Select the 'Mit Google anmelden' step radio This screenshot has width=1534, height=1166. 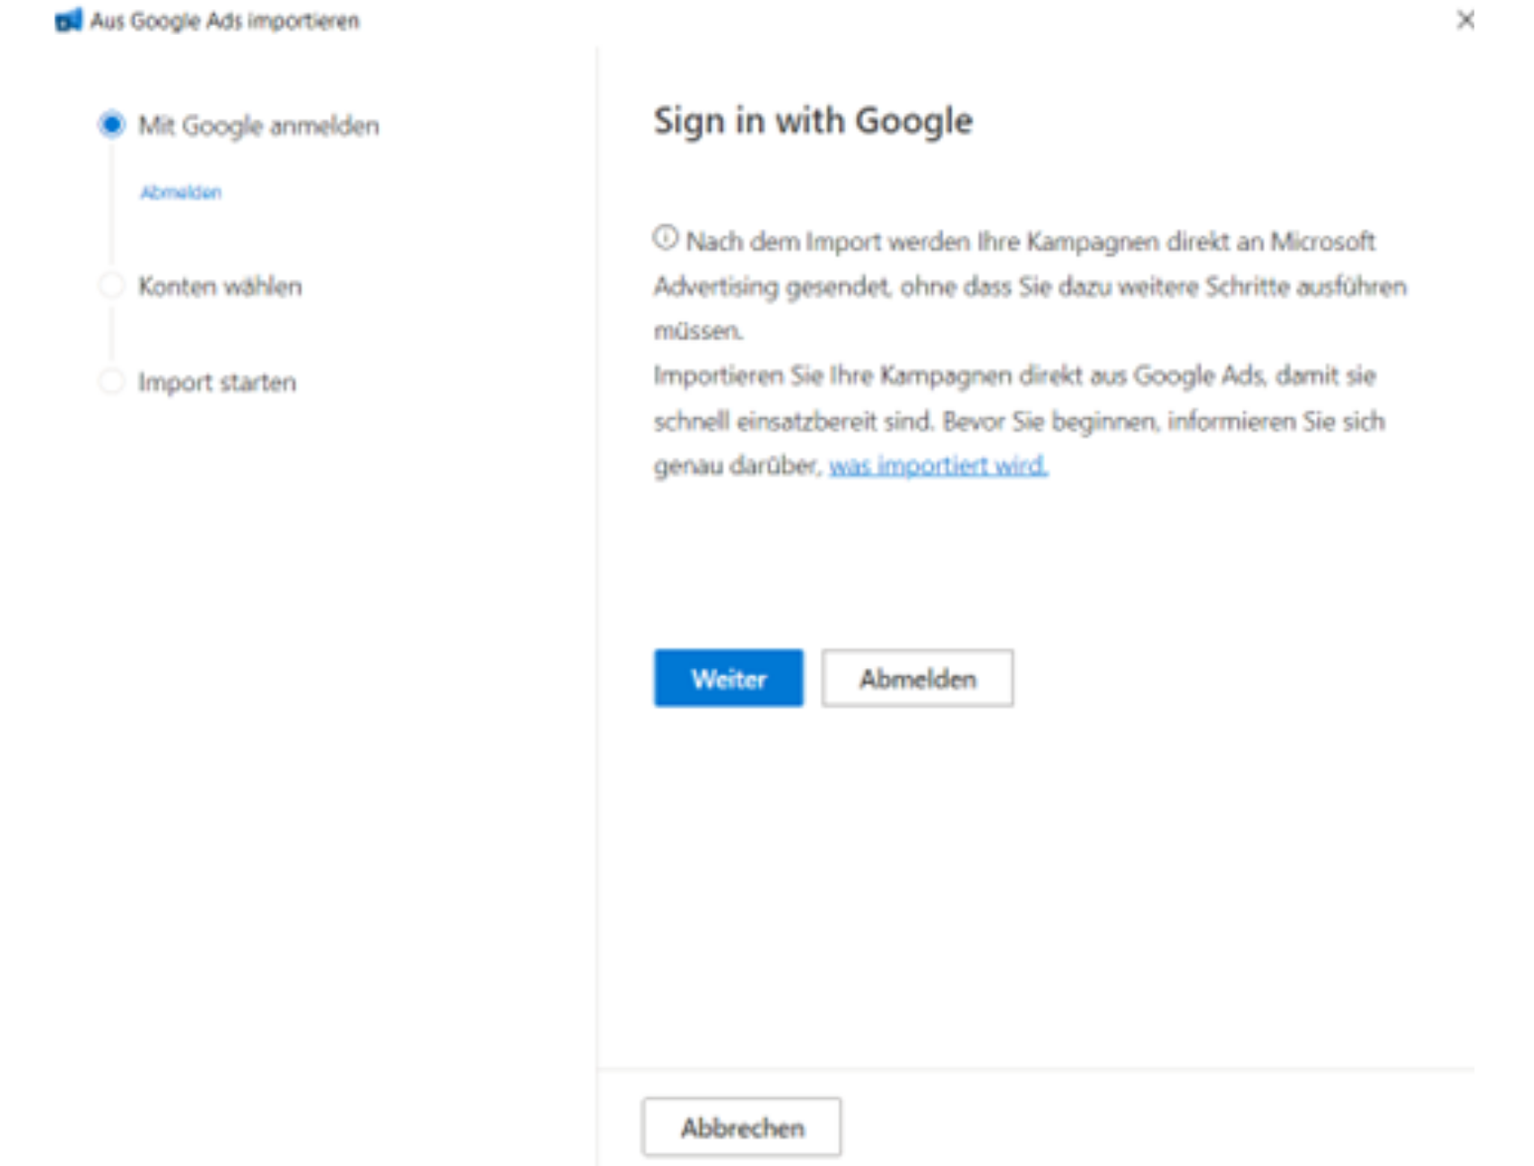(x=111, y=125)
